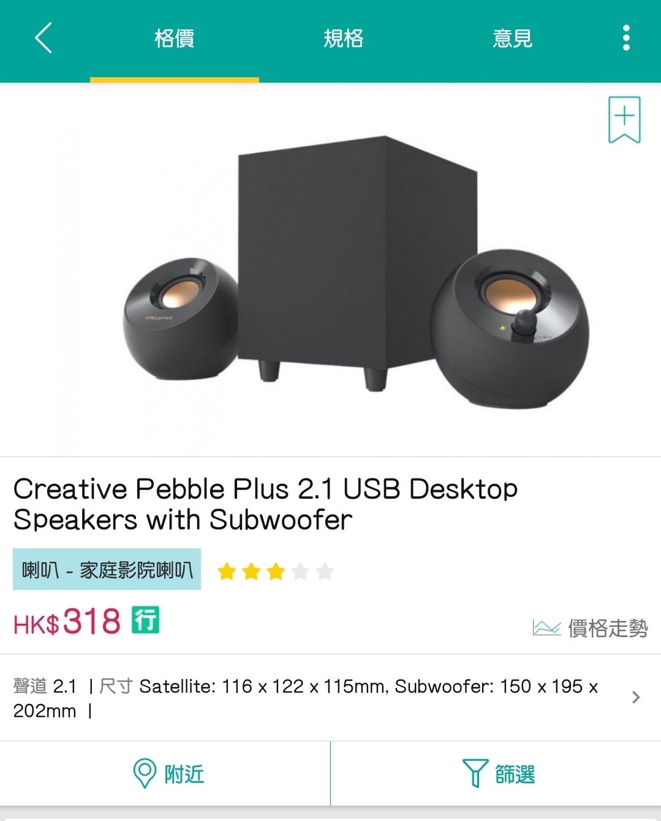Bookmark this product with the plus icon

[x=624, y=119]
